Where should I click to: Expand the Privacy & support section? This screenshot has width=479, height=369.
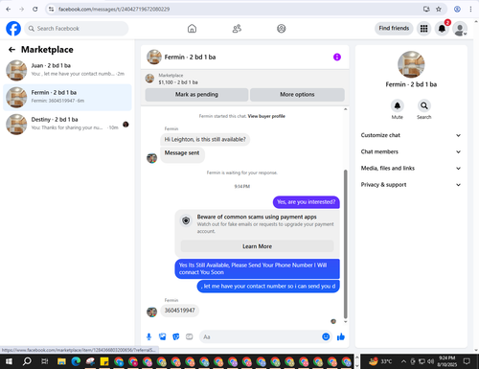click(411, 185)
